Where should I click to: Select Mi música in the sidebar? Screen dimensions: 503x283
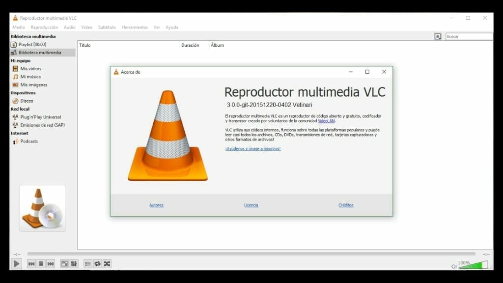(x=30, y=77)
